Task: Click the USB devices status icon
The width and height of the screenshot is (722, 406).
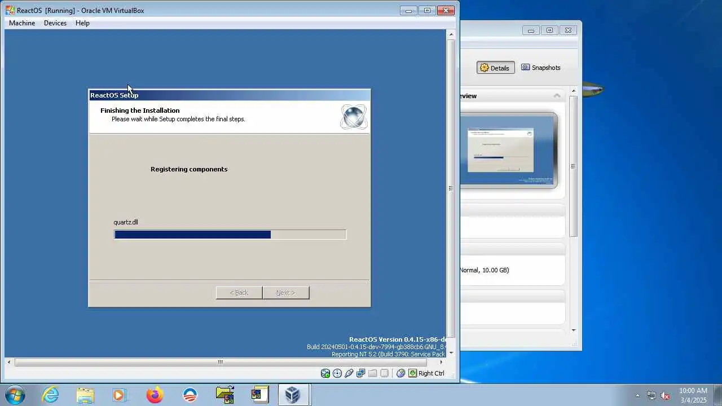Action: coord(349,373)
